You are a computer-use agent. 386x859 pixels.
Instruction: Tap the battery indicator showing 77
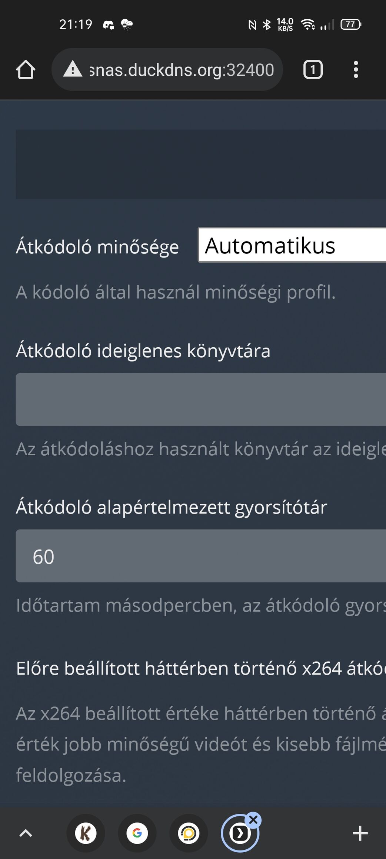(350, 24)
